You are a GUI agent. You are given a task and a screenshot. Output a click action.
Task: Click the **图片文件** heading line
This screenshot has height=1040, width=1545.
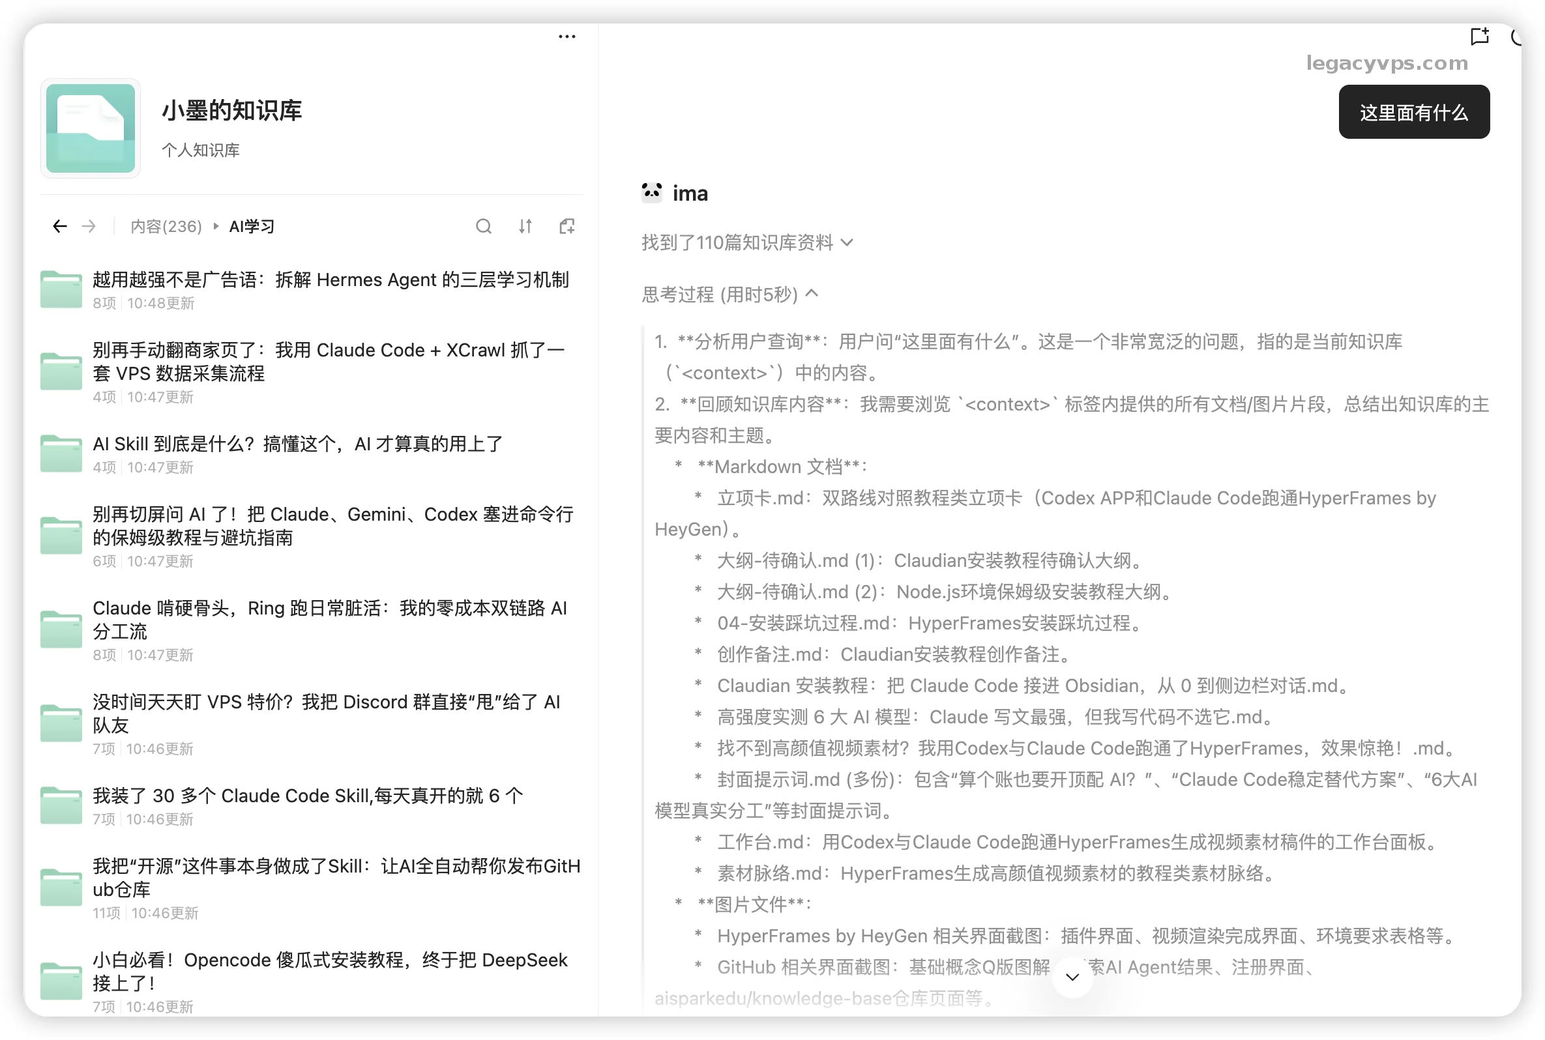click(743, 904)
